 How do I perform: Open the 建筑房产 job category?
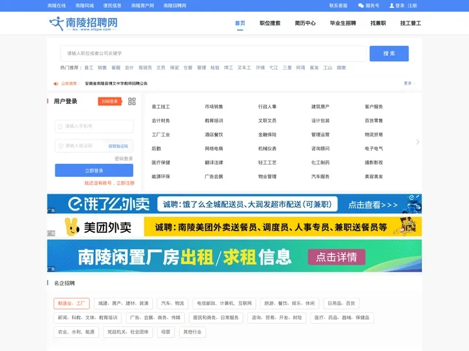point(320,107)
